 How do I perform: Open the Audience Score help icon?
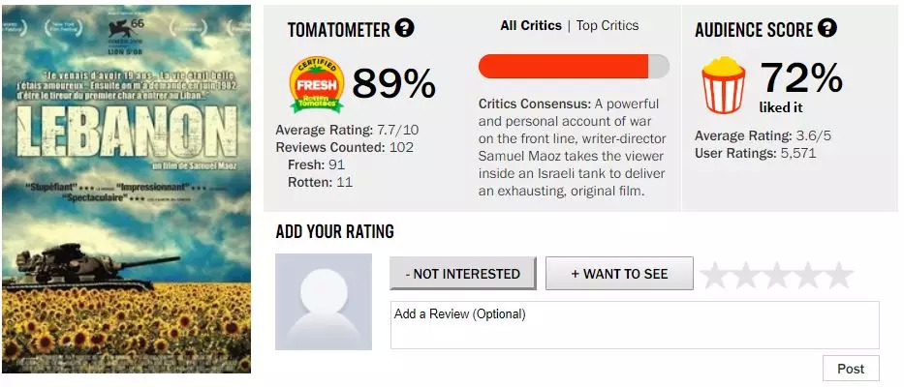(x=826, y=28)
